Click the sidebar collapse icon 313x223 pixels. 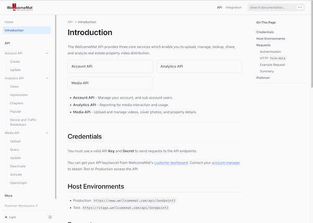tap(50, 217)
